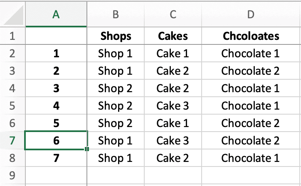Select the cell containing bold number 3
Viewport: 301px width, 186px height.
56,88
